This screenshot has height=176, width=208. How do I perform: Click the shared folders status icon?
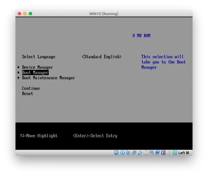pos(146,153)
